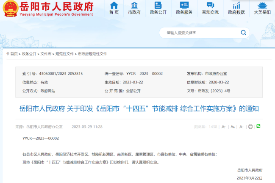Viewport: 275px width, 183px height.
Task: Click the Yueyang government logo emblem
Action: pyautogui.click(x=9, y=9)
